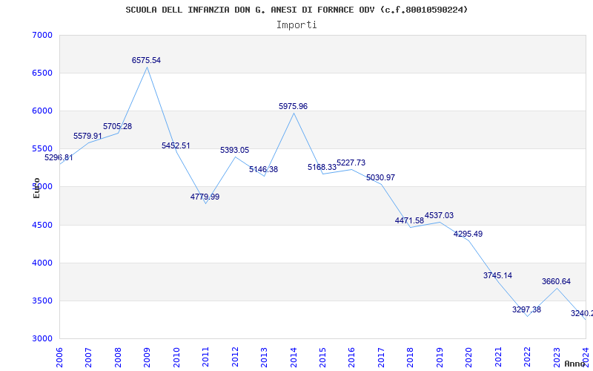The width and height of the screenshot is (593, 371).
Task: Select the 4537.03 data label
Action: (x=439, y=215)
